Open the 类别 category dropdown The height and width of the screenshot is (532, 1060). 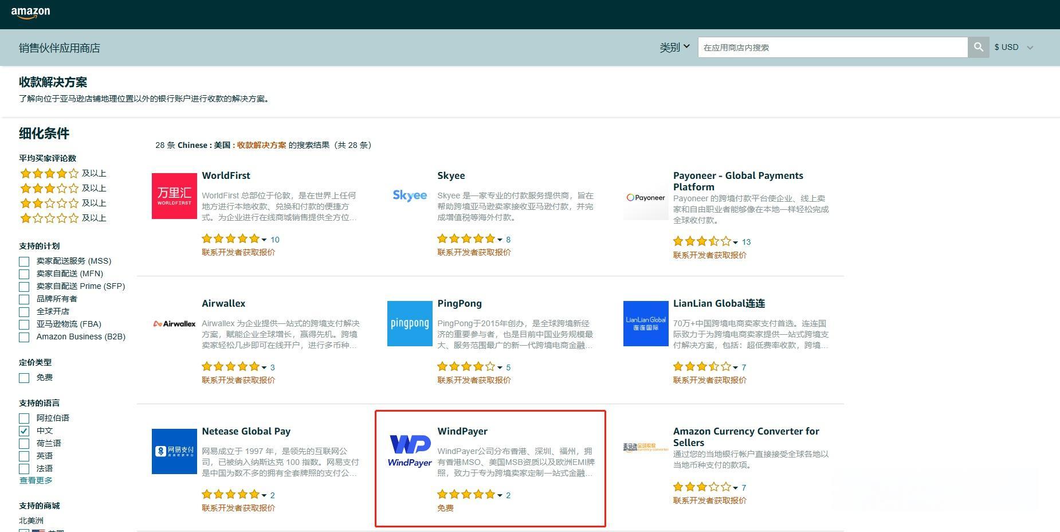pyautogui.click(x=674, y=48)
